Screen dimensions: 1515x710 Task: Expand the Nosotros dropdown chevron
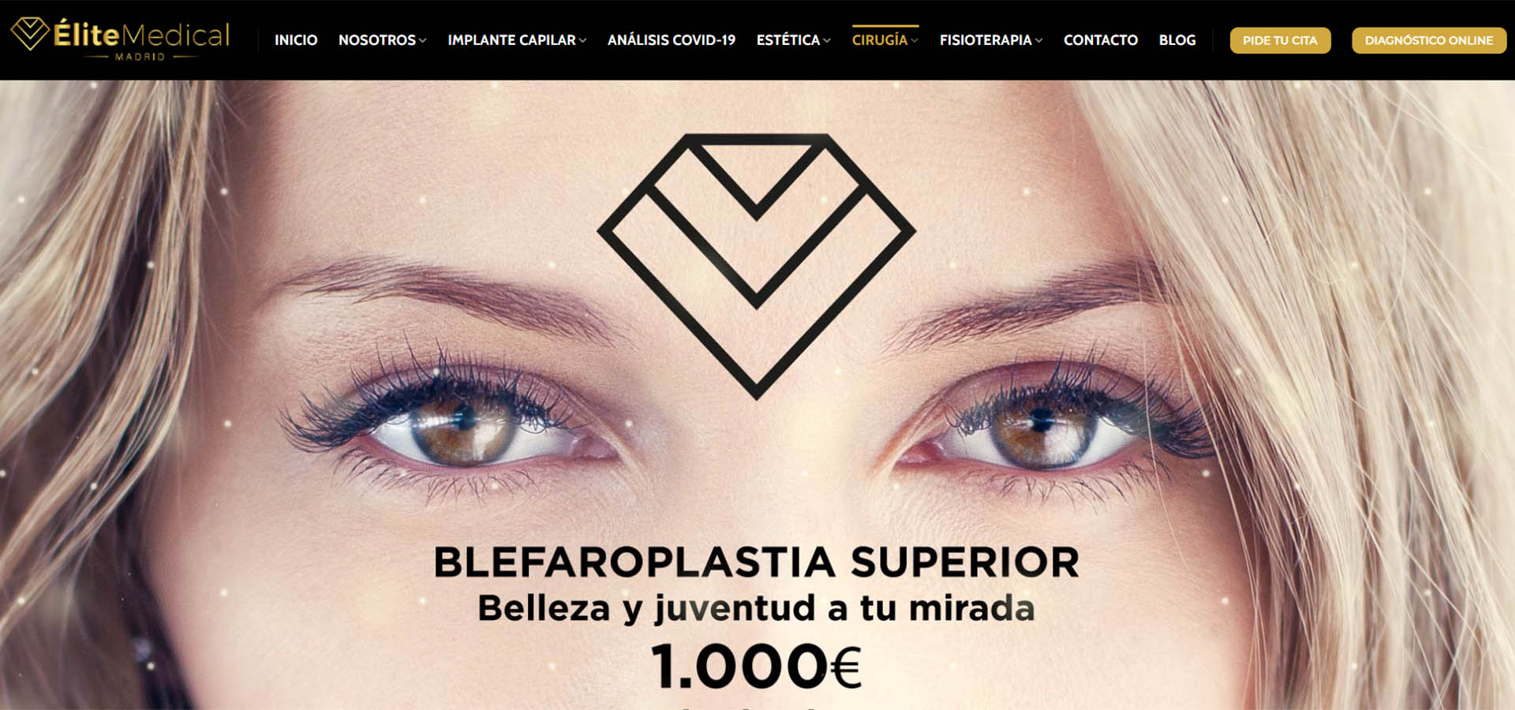click(423, 41)
